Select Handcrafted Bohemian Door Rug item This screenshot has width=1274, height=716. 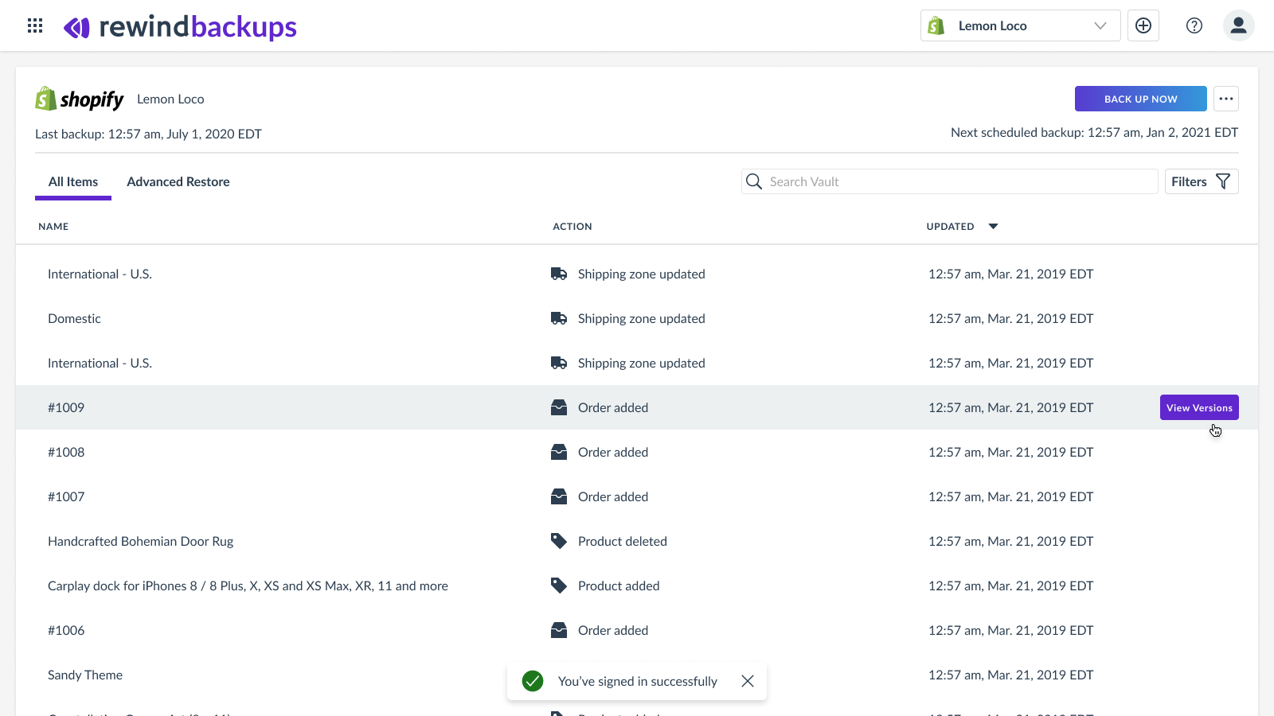point(141,541)
